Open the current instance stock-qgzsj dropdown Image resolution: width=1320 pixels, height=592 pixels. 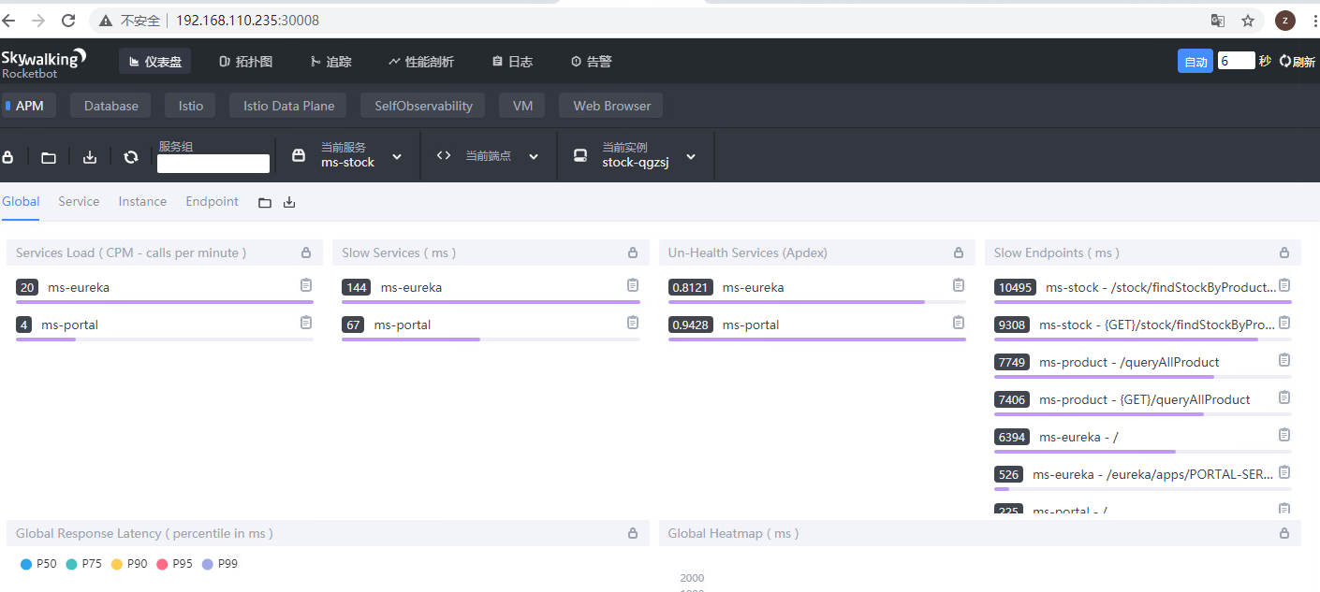691,157
